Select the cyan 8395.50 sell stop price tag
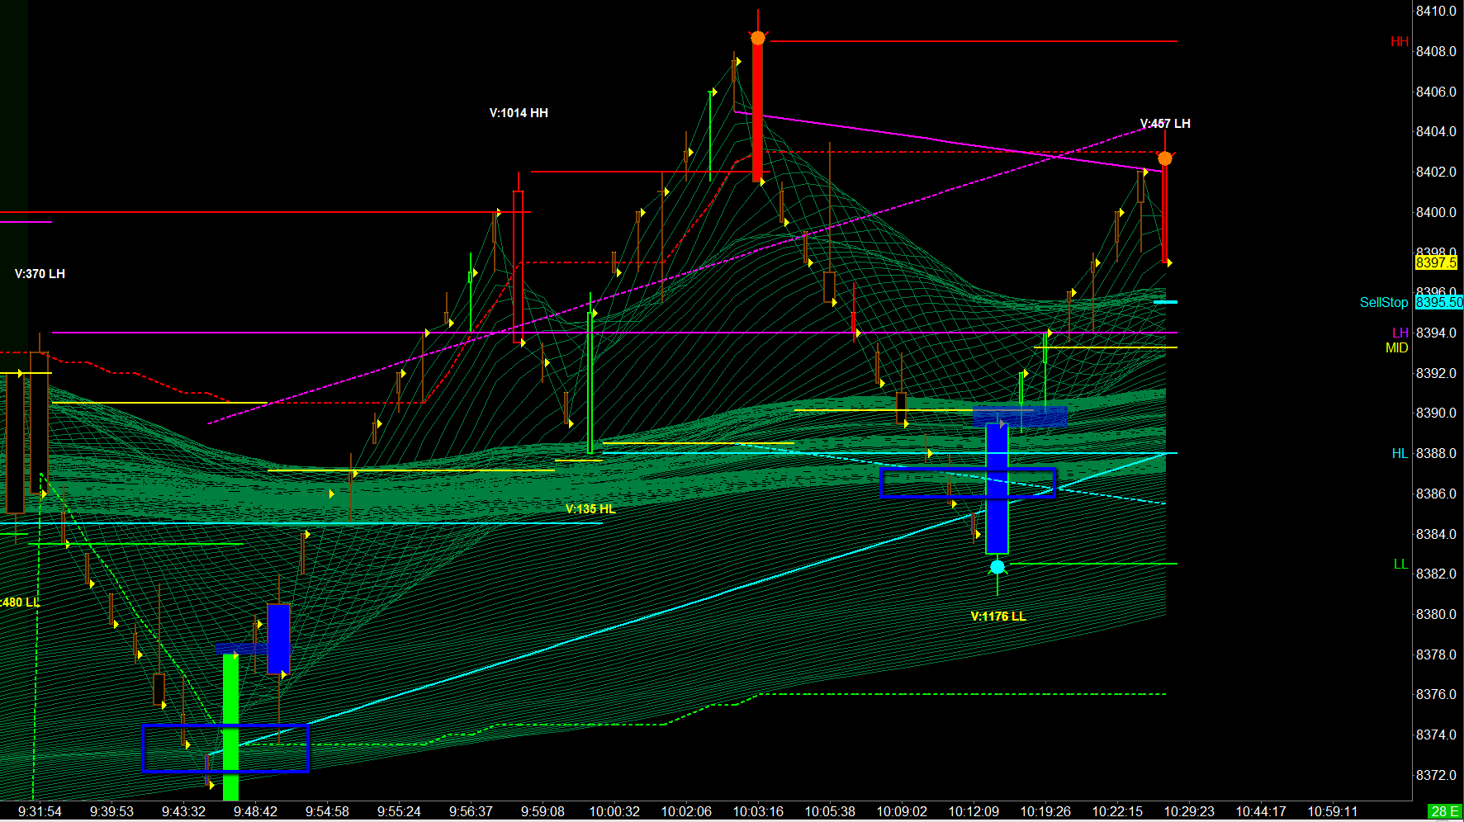The width and height of the screenshot is (1464, 822). tap(1439, 303)
